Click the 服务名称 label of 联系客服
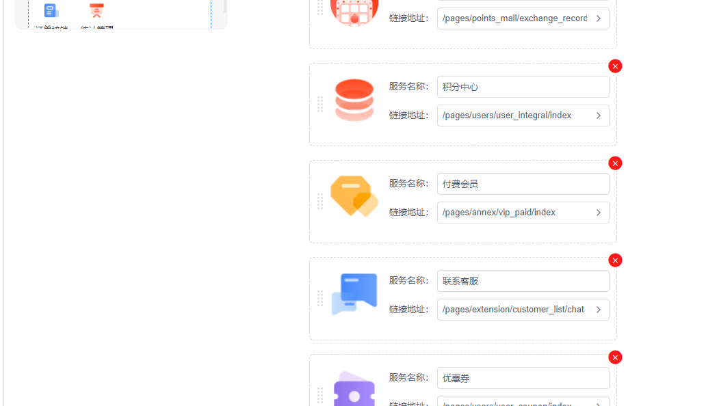The width and height of the screenshot is (706, 406). tap(409, 280)
